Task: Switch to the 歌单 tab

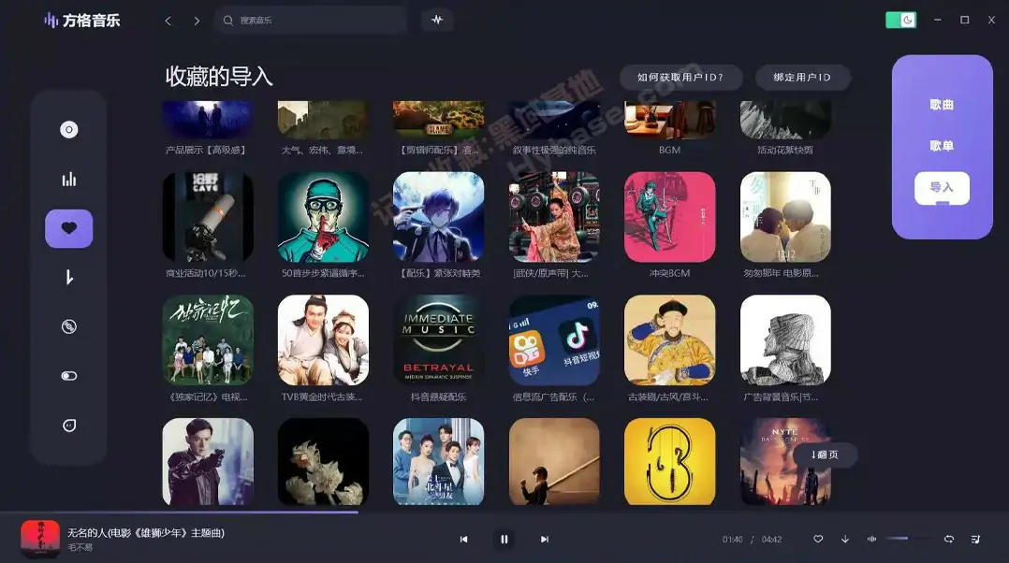Action: coord(942,146)
